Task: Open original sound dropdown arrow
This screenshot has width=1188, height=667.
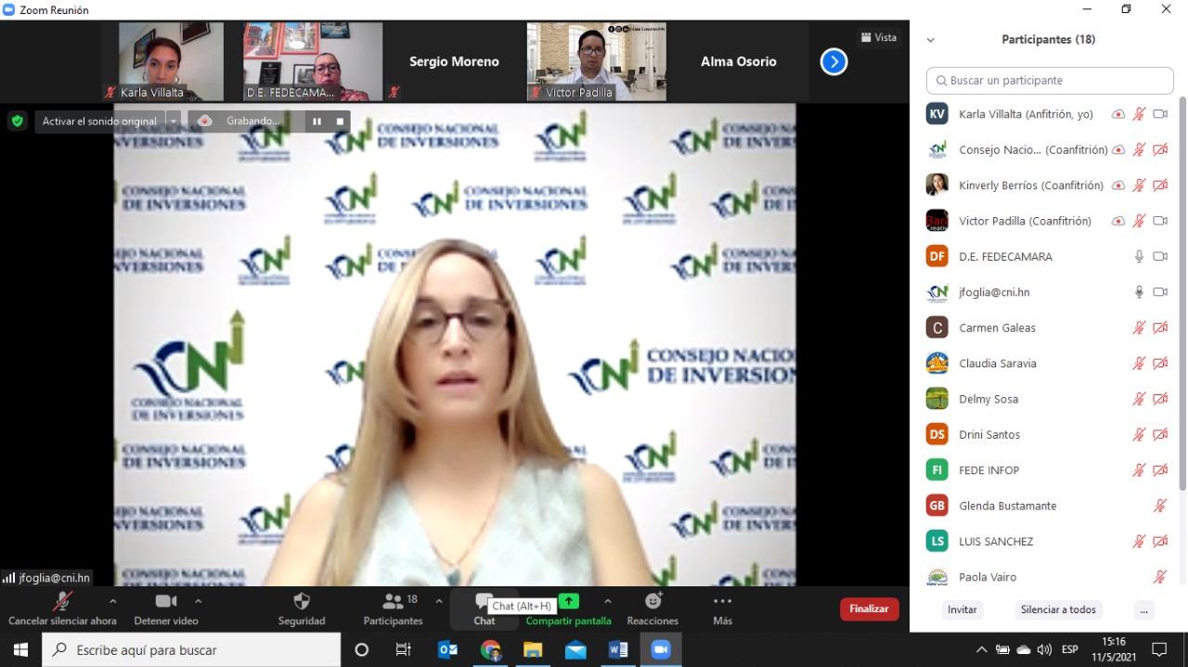Action: (x=173, y=121)
